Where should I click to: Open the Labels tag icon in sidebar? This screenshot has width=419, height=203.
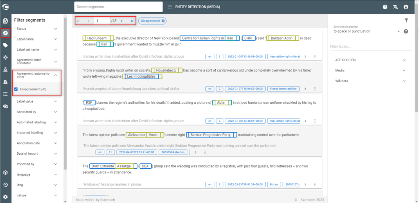(5, 45)
